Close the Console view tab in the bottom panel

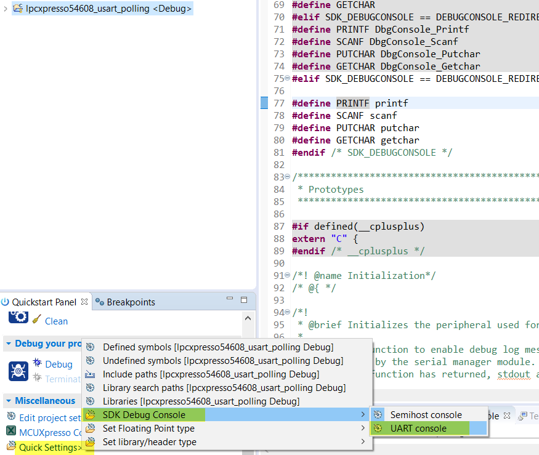[507, 416]
